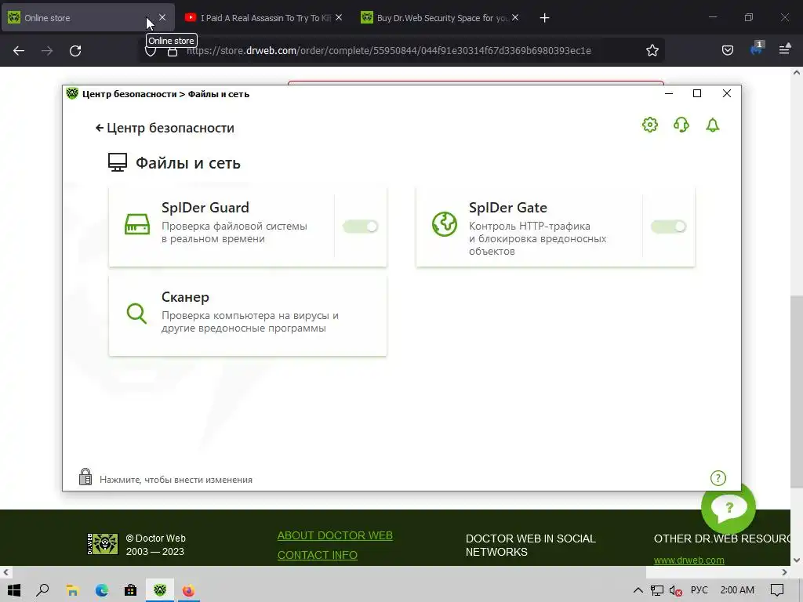Image resolution: width=803 pixels, height=602 pixels.
Task: Open Dr.Web settings gear icon
Action: pyautogui.click(x=650, y=125)
